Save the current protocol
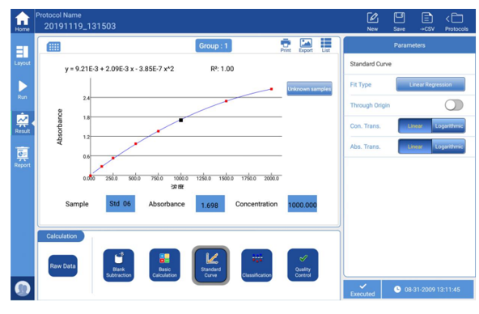The width and height of the screenshot is (479, 314). [399, 22]
